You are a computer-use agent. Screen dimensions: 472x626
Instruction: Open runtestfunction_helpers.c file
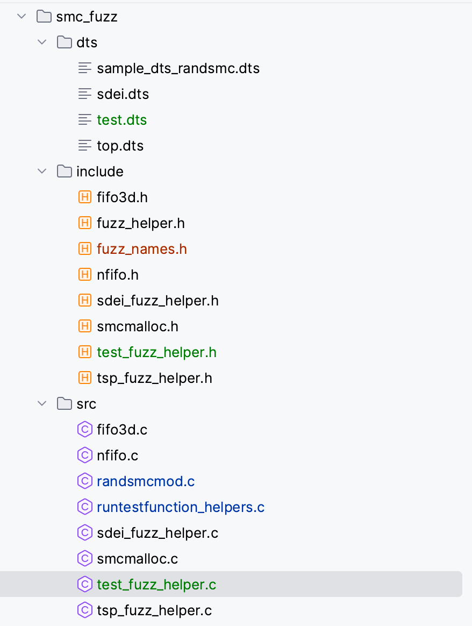(181, 507)
